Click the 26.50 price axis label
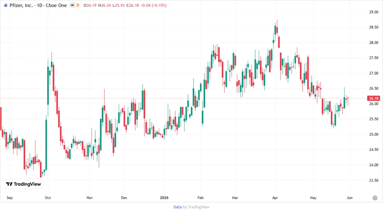Viewport: 383px width, 212px height. [374, 89]
